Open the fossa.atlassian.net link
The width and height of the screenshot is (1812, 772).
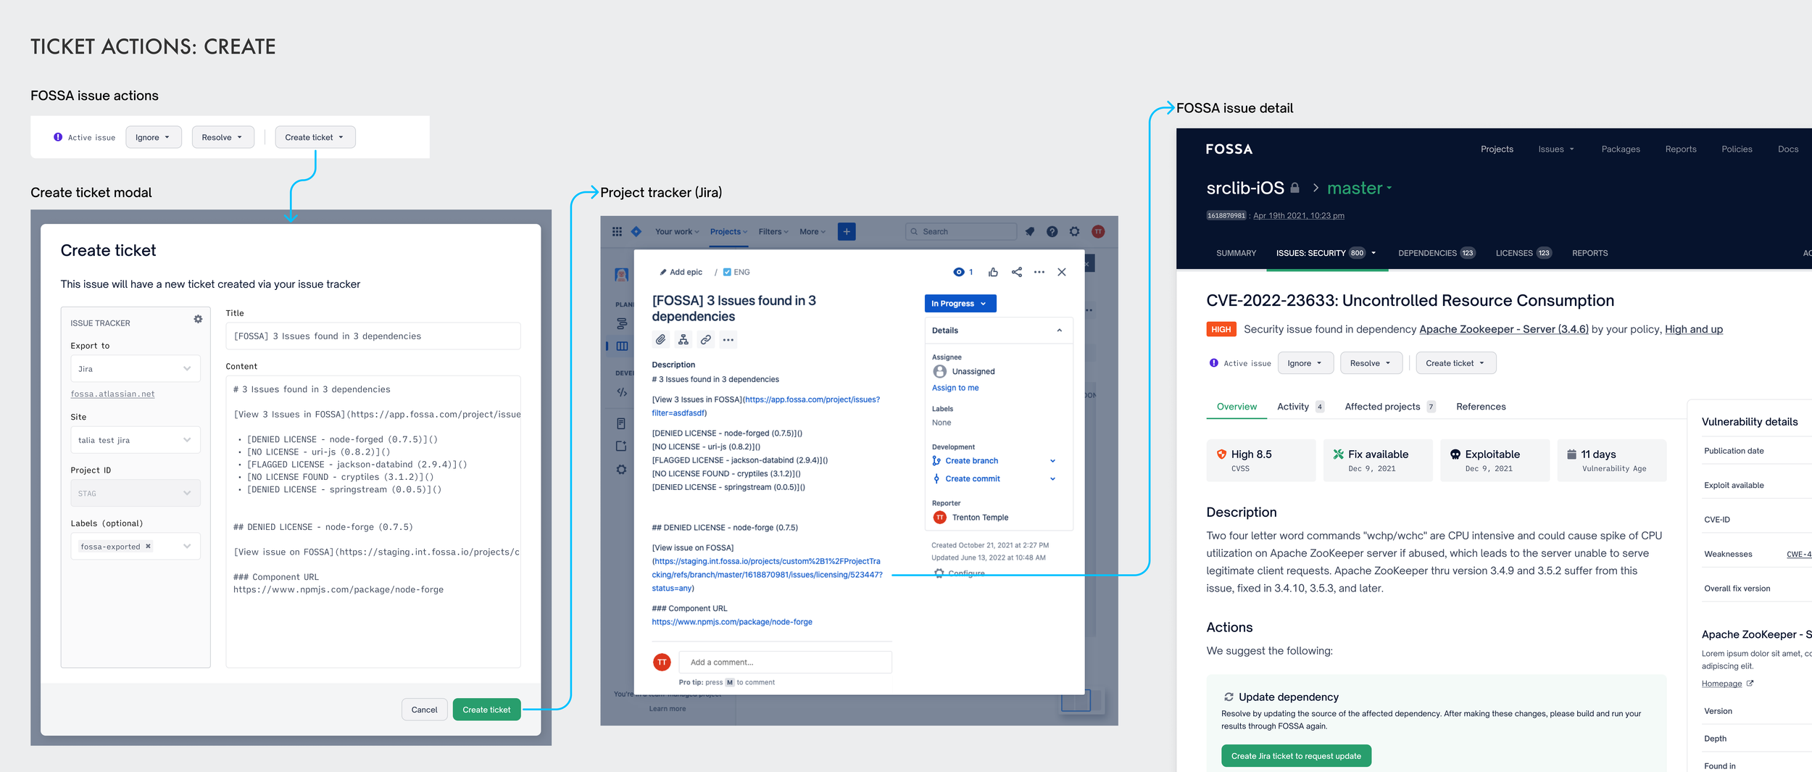pos(112,394)
